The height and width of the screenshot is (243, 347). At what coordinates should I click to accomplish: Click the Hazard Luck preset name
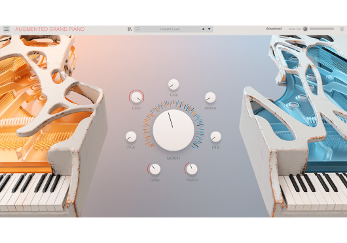[x=170, y=29]
